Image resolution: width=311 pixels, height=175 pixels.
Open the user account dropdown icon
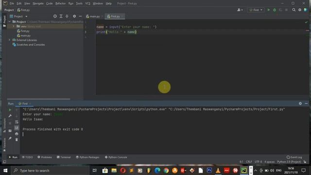[x=240, y=10]
